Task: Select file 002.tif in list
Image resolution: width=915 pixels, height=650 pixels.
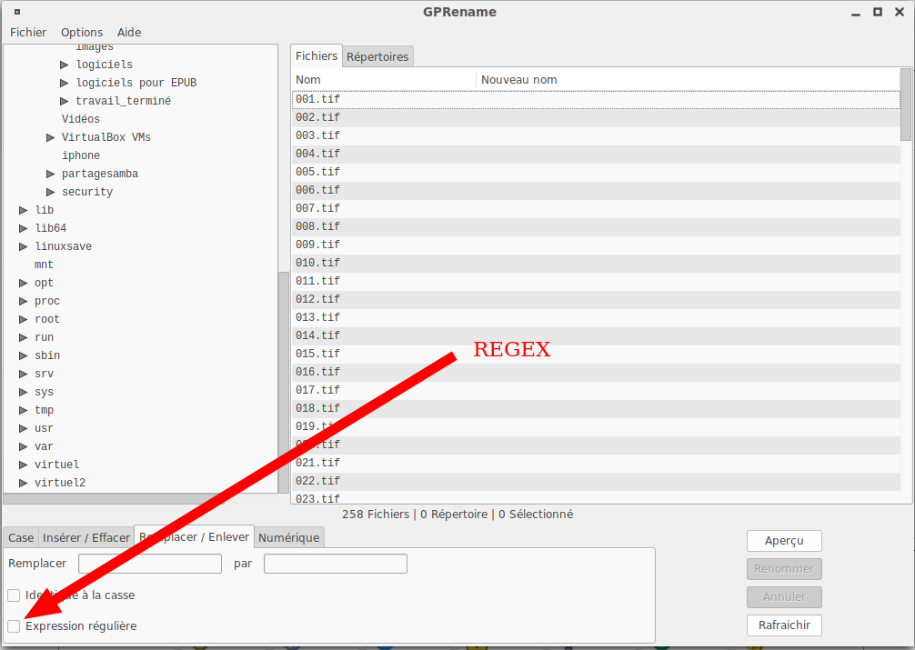Action: [595, 117]
